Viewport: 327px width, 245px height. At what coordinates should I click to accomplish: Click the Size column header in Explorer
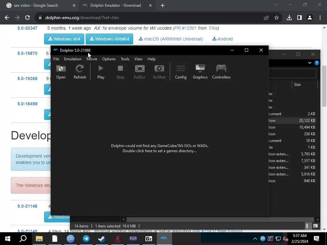pyautogui.click(x=304, y=84)
